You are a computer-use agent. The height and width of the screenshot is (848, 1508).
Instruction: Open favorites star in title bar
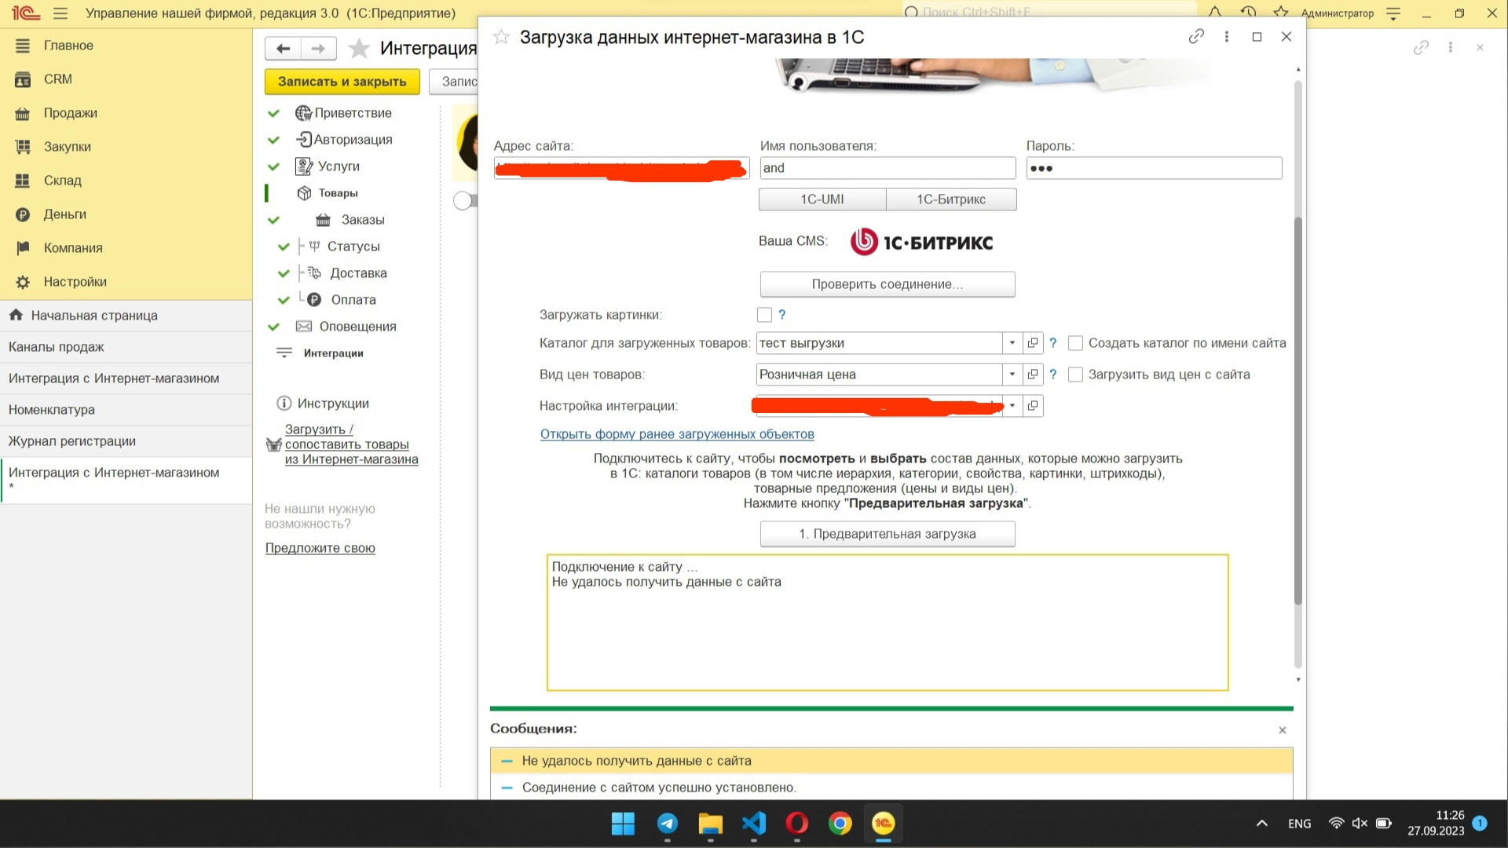pos(1281,13)
